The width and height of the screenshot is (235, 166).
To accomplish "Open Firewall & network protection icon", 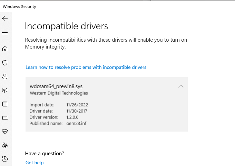I will click(x=5, y=90).
